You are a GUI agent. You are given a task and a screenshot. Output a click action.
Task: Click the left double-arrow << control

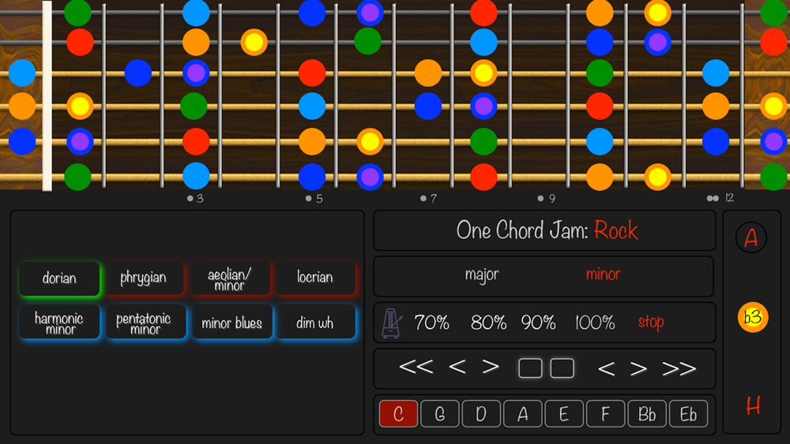click(x=416, y=367)
